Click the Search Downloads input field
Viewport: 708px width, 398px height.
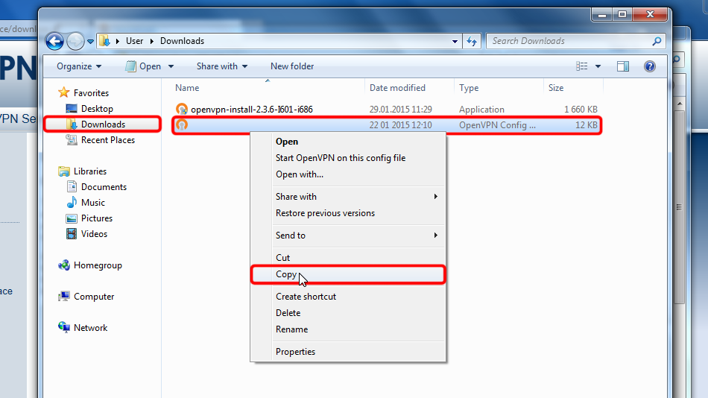click(x=570, y=41)
